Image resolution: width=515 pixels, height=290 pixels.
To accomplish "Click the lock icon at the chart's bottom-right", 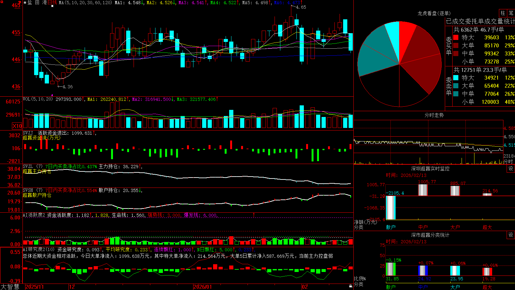I will (351, 286).
